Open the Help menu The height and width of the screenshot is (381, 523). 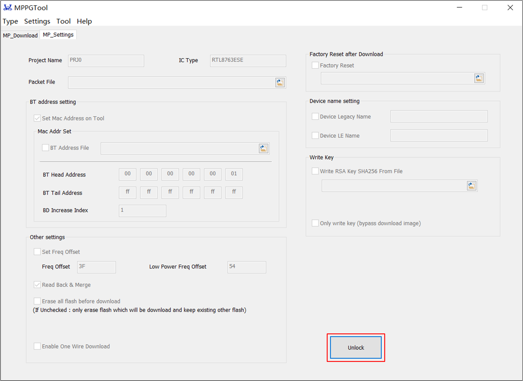coord(84,21)
